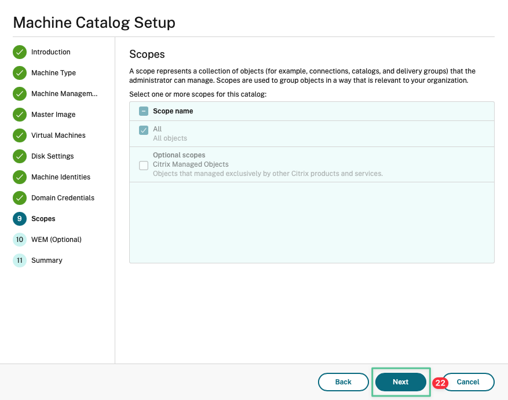Click the Optional scopes row label
Screen dimensions: 508x400
click(x=179, y=155)
